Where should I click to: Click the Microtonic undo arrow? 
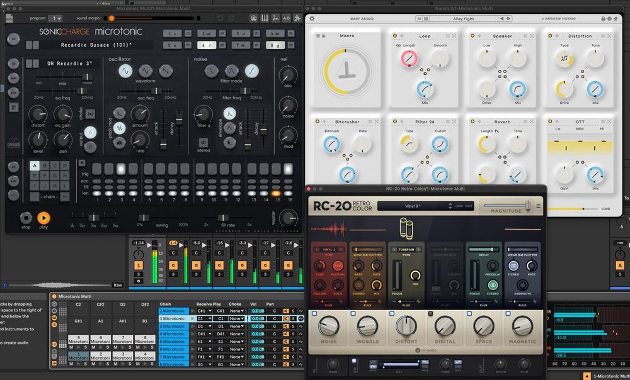(220, 18)
